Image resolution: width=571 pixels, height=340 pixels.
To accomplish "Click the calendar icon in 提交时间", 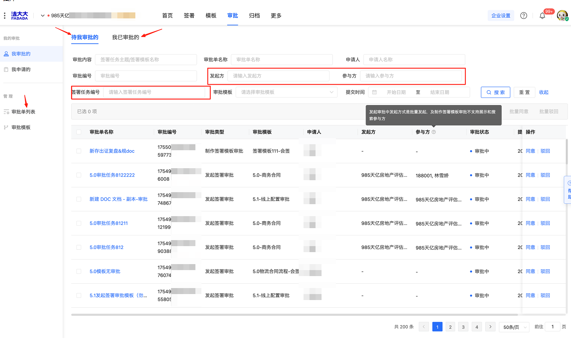I will (x=374, y=92).
